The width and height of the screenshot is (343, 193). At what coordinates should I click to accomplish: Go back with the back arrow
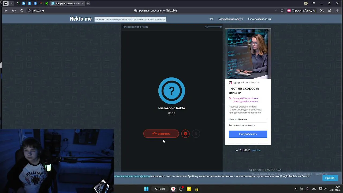pos(6,10)
